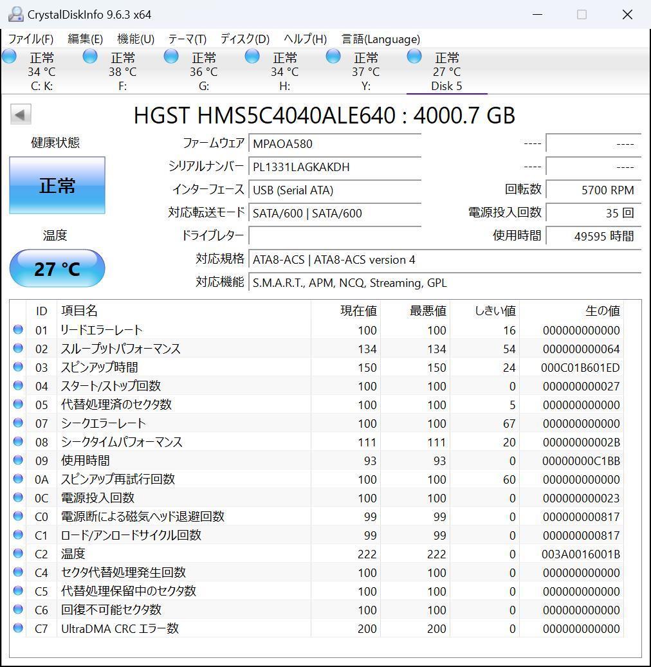Click the 正常 health status button

[57, 185]
